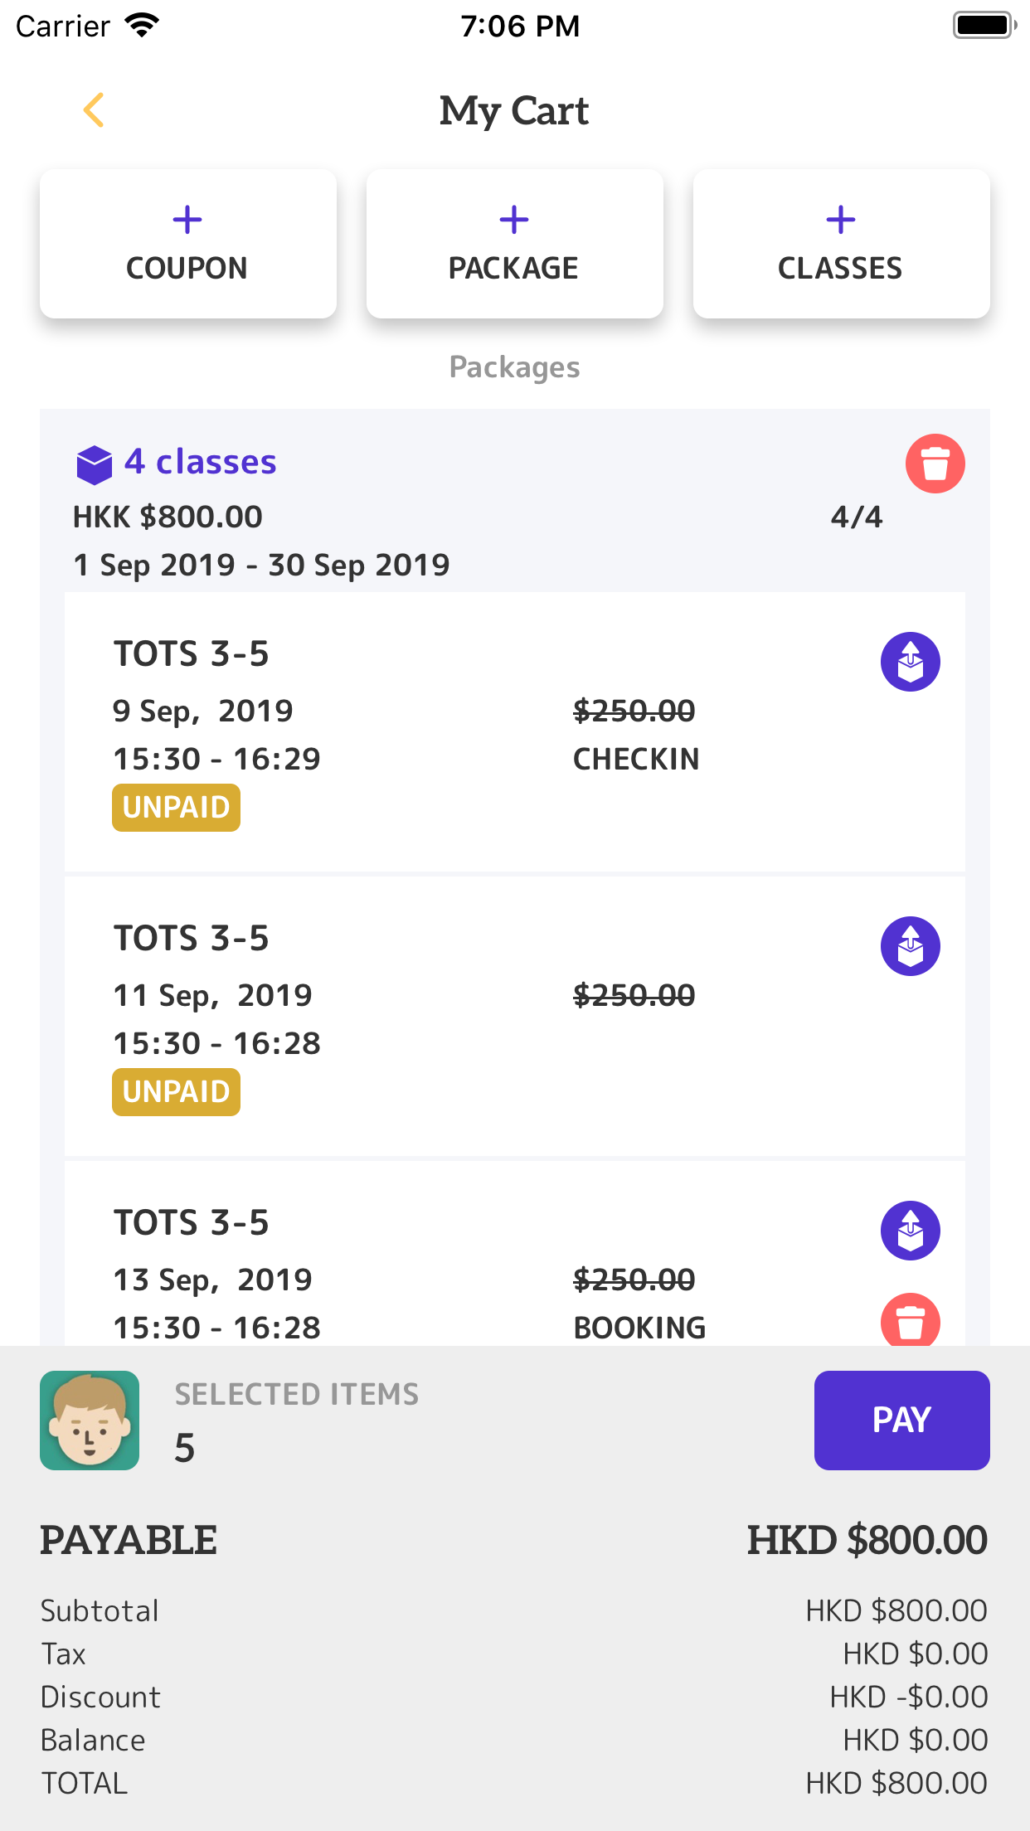Tap UNPAID badge on 11 Sep class
The width and height of the screenshot is (1030, 1831).
coord(176,1092)
